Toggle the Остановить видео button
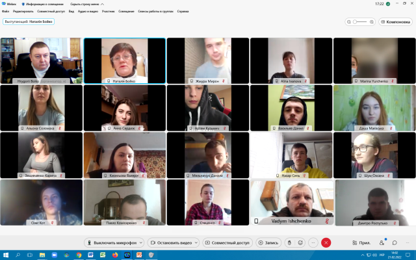 [171, 242]
